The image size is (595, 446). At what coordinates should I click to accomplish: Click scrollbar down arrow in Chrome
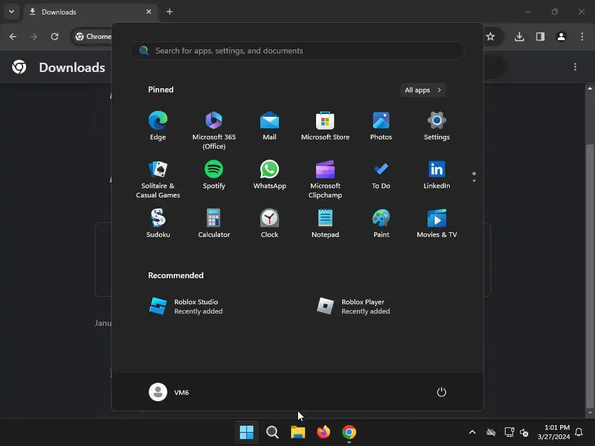[590, 413]
